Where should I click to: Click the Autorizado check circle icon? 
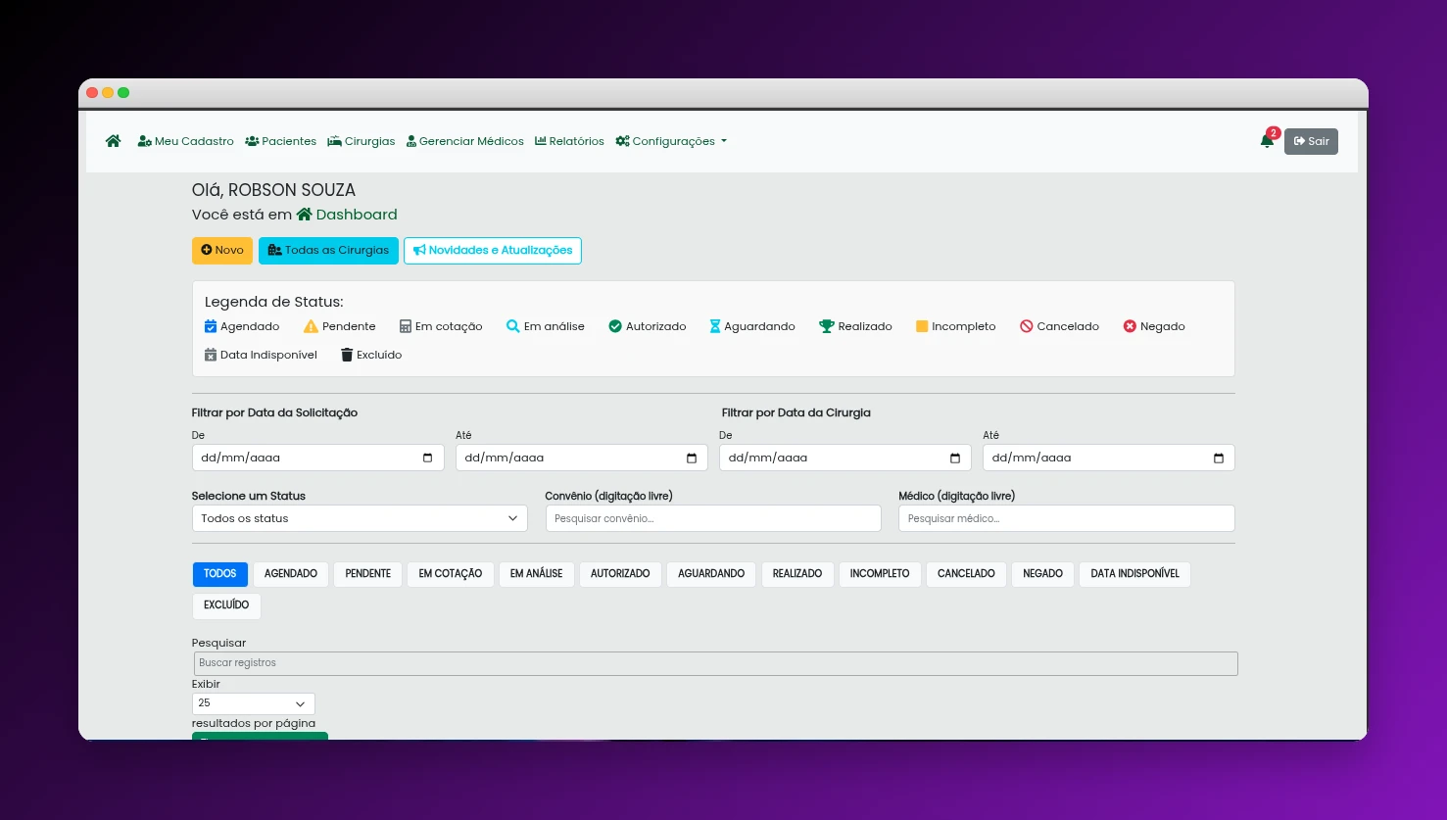615,326
